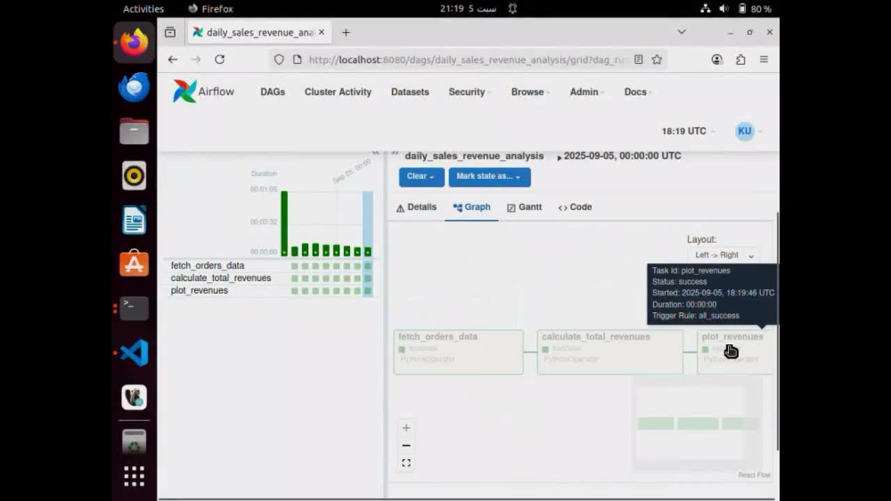Open new browser tab with plus
Screen dimensions: 891x501
[x=346, y=32]
